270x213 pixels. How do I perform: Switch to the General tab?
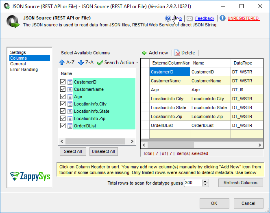tap(18, 64)
